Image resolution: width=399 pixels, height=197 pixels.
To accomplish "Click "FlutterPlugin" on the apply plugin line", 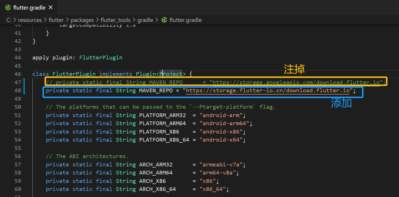I will (x=101, y=58).
